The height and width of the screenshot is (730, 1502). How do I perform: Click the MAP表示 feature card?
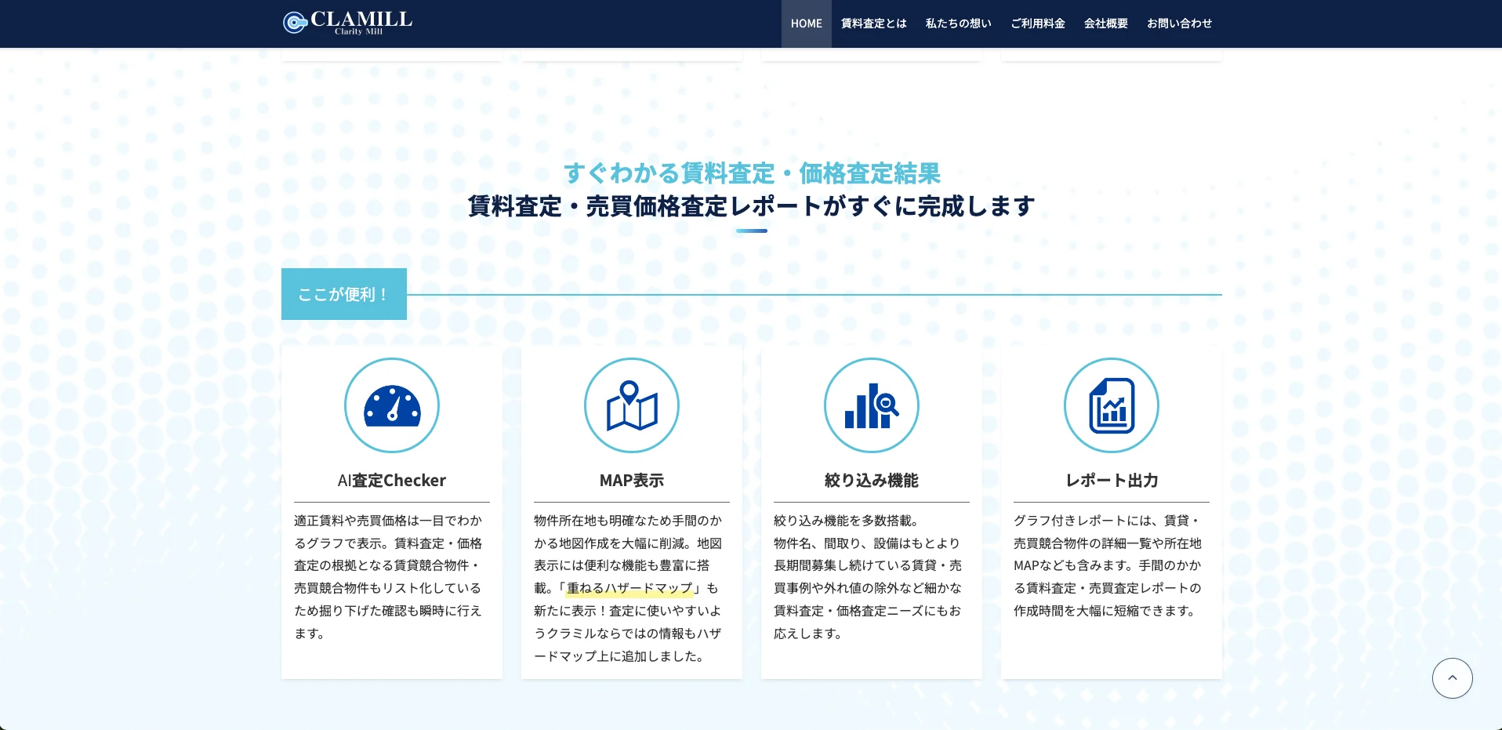(x=632, y=510)
